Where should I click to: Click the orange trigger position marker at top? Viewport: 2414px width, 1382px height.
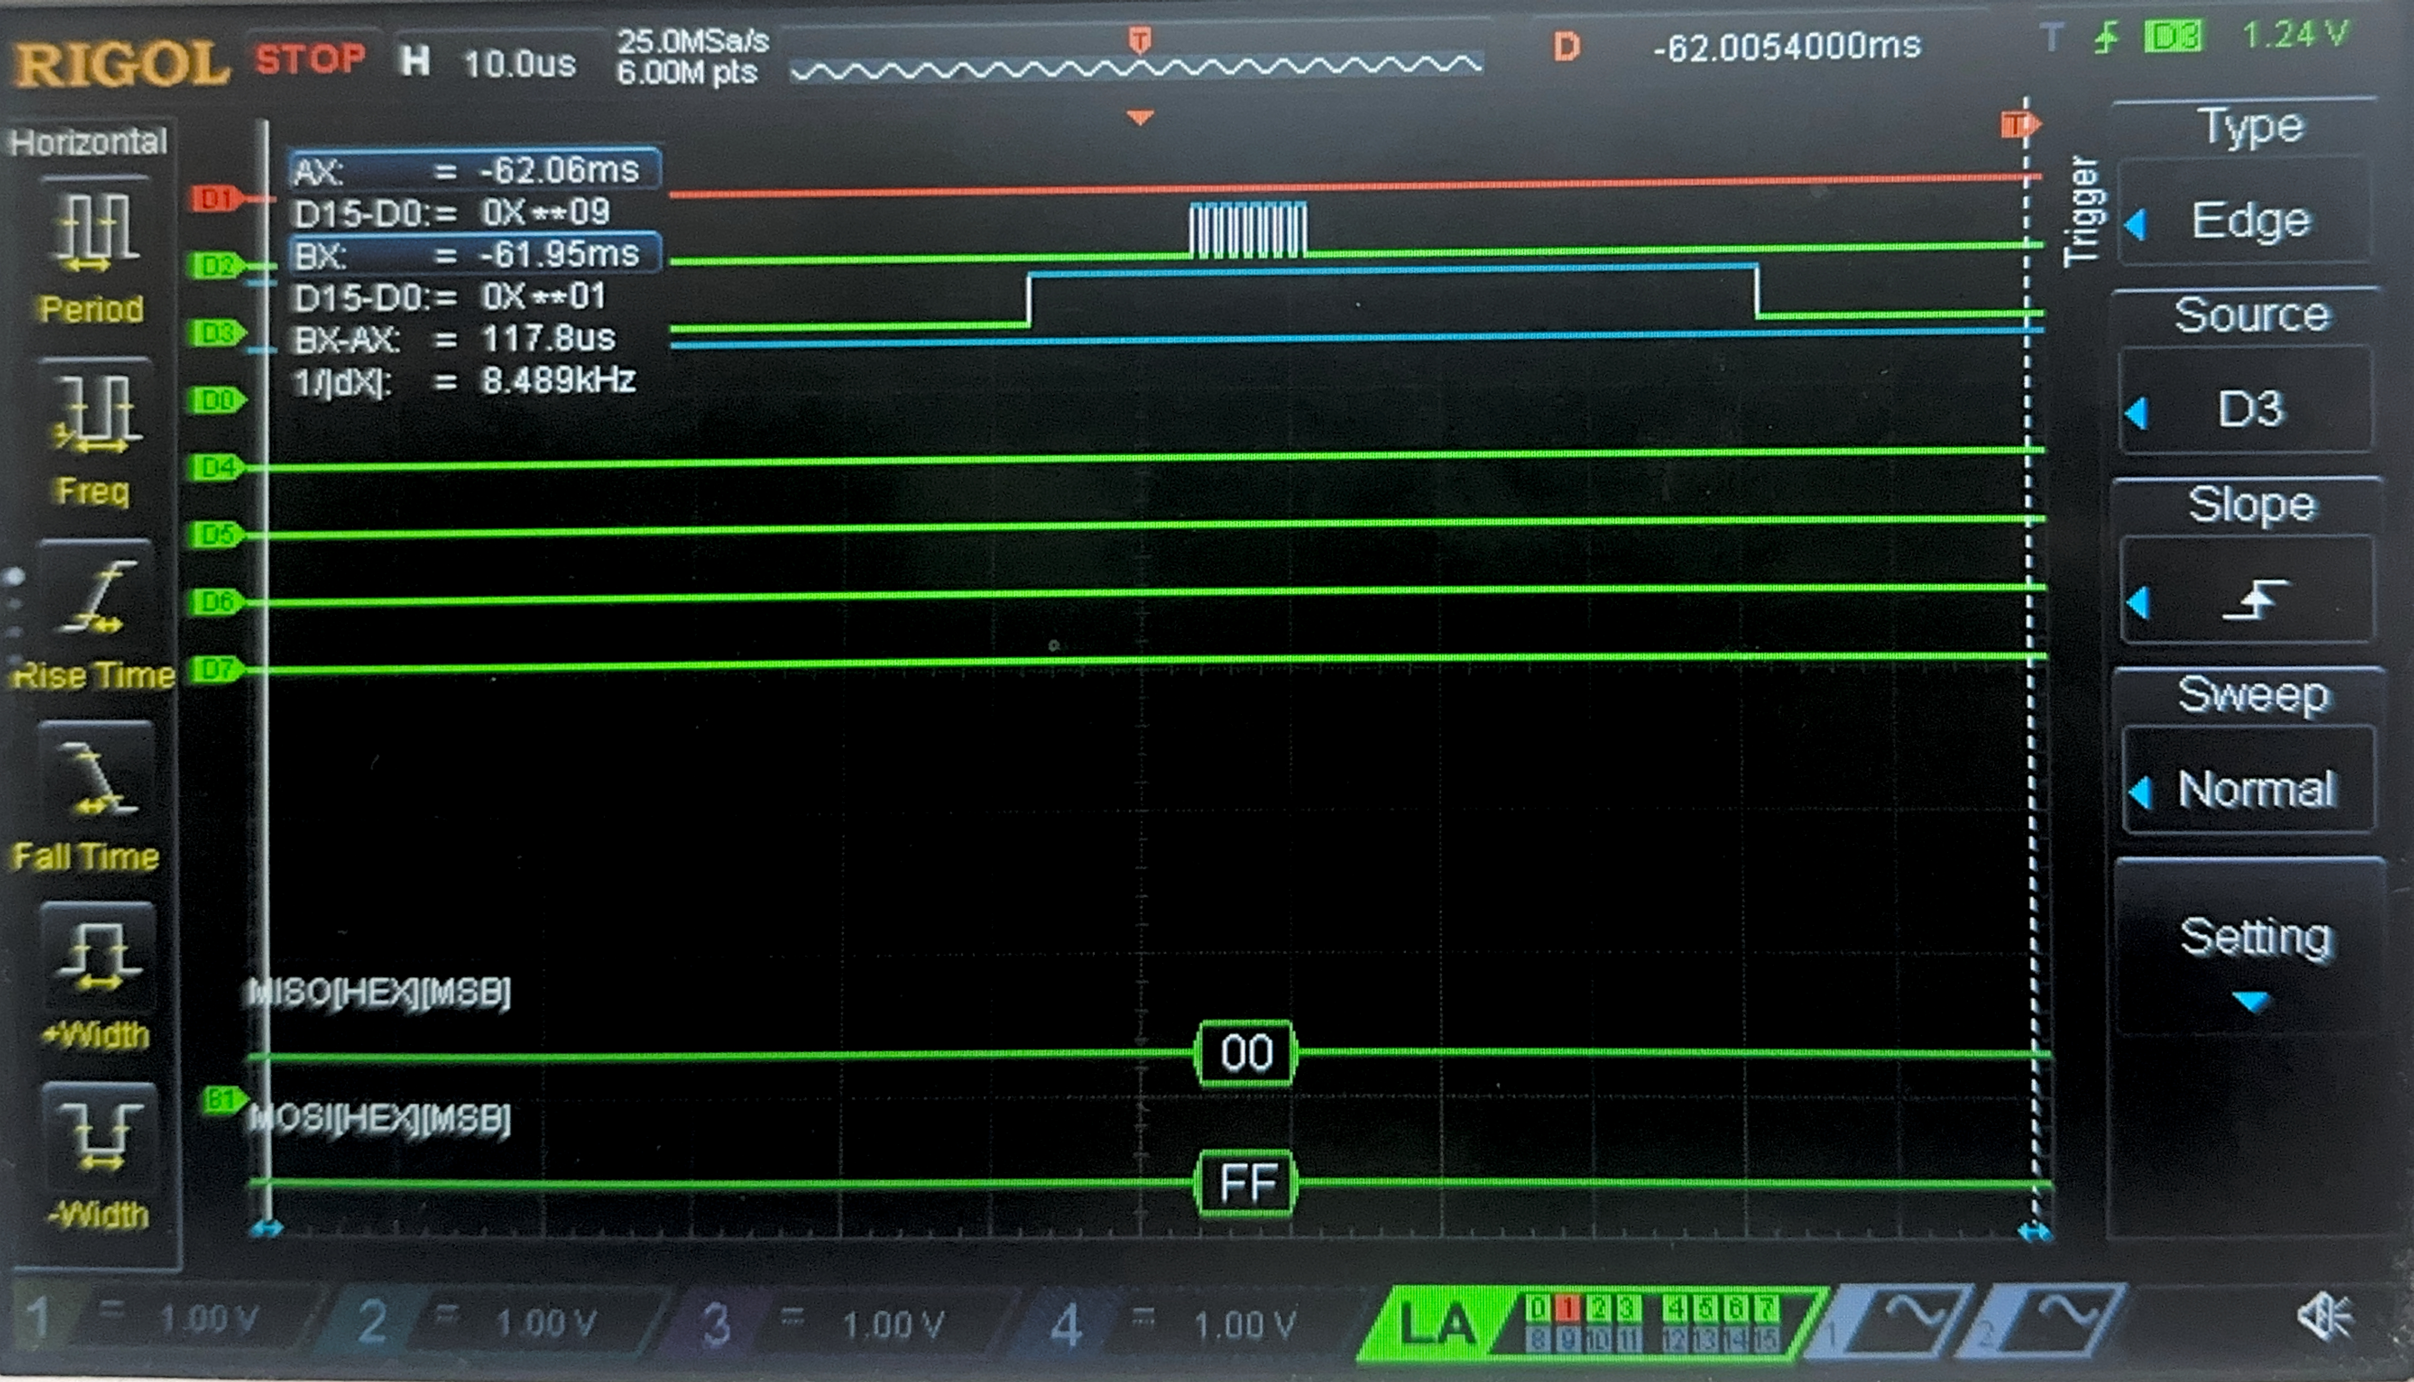tap(1139, 40)
